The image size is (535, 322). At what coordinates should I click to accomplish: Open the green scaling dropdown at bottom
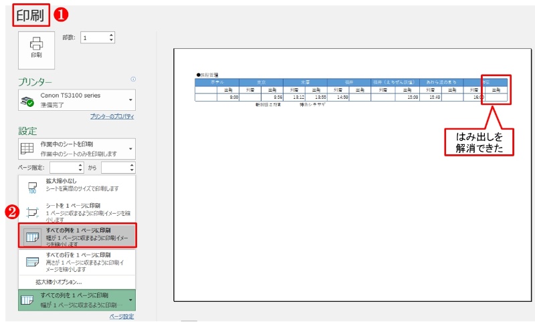[x=130, y=299]
